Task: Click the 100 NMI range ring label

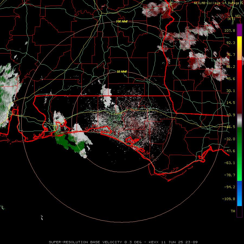Action: [122, 21]
